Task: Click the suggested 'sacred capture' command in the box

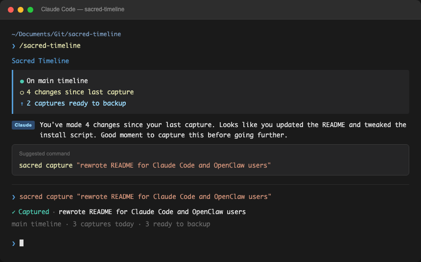Action: click(145, 165)
